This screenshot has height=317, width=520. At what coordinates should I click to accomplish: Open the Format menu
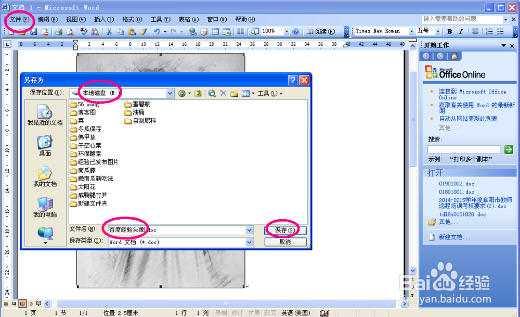pyautogui.click(x=132, y=20)
